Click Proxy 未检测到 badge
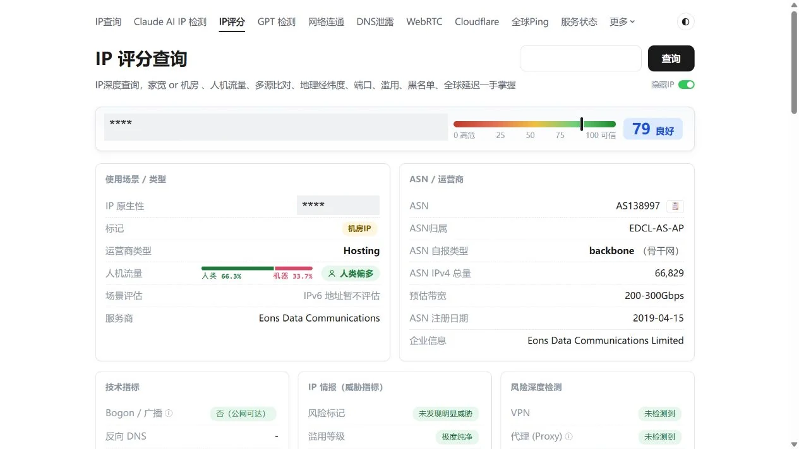Viewport: 799px width, 449px height. coord(660,436)
